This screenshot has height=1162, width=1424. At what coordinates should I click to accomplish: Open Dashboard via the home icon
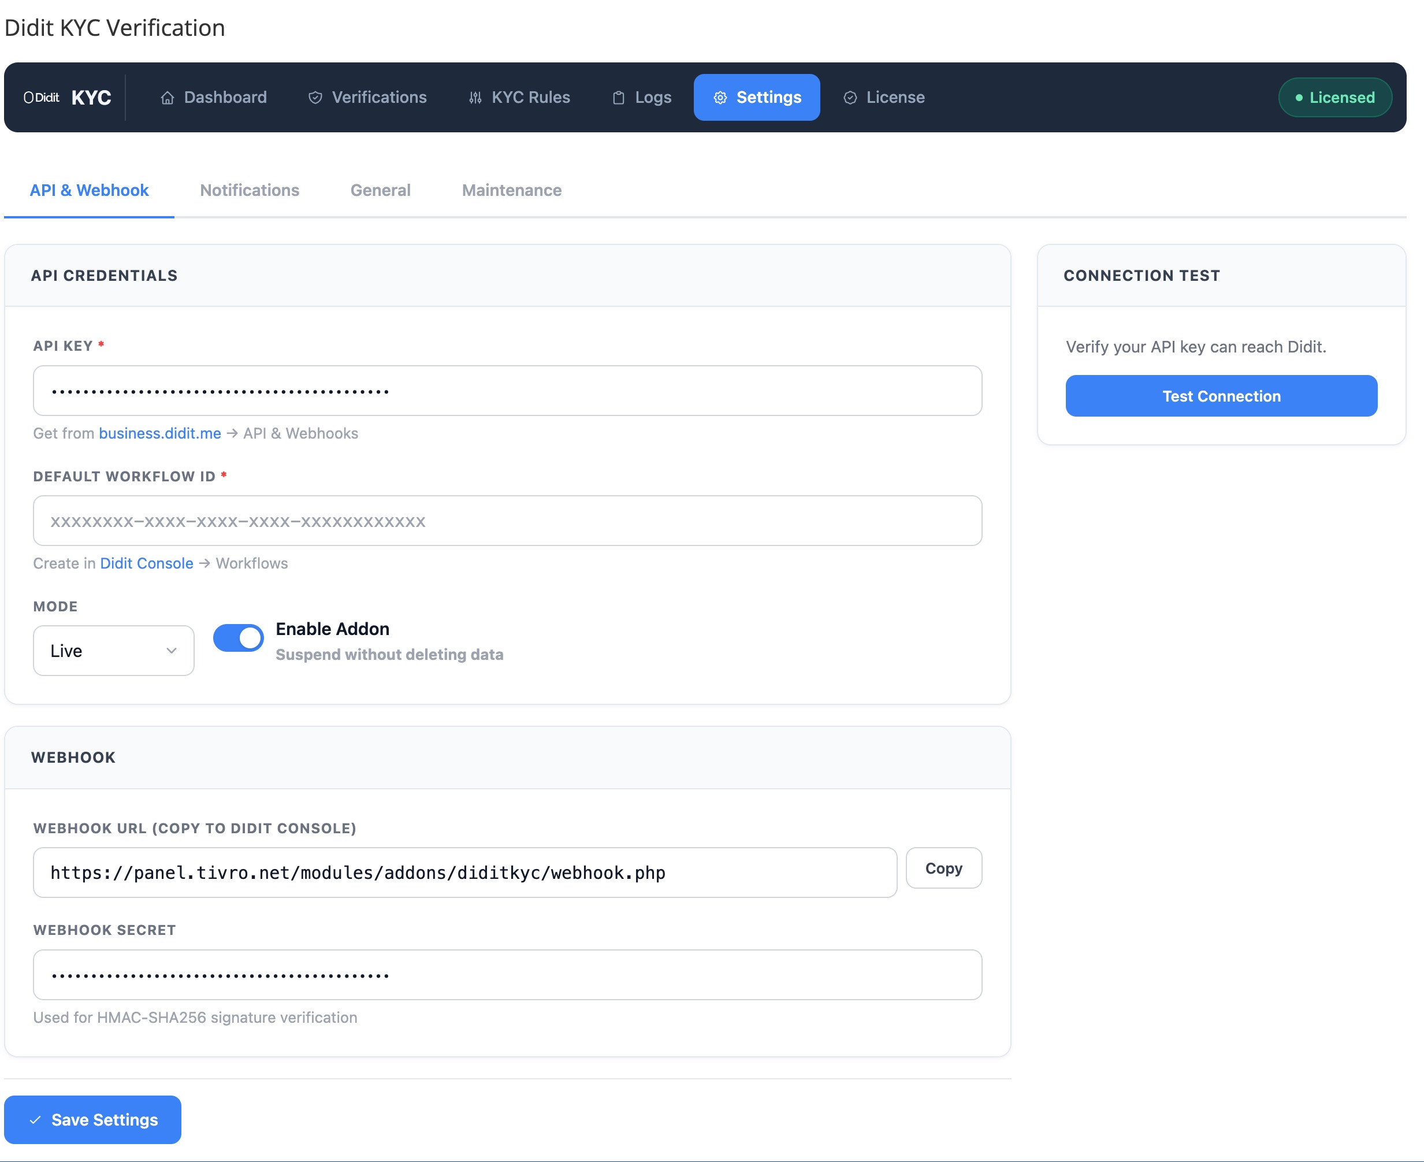point(168,97)
